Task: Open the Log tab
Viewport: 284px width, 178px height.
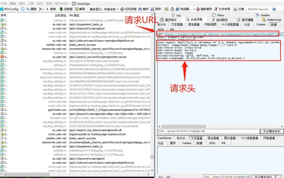Action: click(x=176, y=15)
